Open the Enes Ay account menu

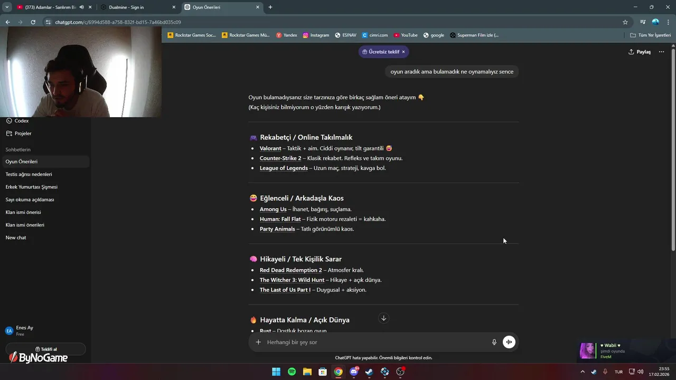click(45, 330)
